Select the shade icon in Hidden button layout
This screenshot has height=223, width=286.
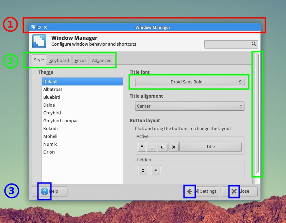tap(156, 170)
